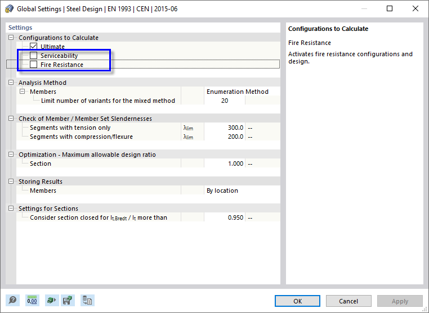
Task: Click the Cancel button
Action: tap(348, 301)
